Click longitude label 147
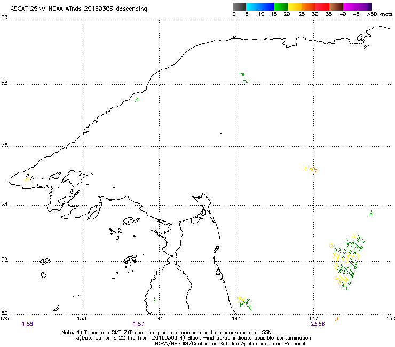 (x=314, y=318)
